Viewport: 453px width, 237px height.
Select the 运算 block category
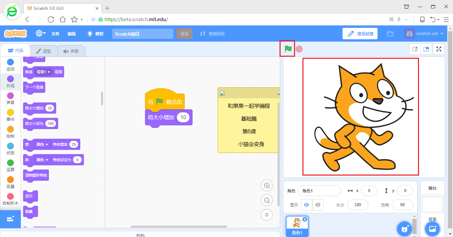(x=10, y=165)
